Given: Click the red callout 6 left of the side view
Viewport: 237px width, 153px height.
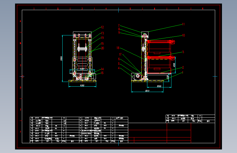Looking at the screenshot, I should tap(119, 59).
